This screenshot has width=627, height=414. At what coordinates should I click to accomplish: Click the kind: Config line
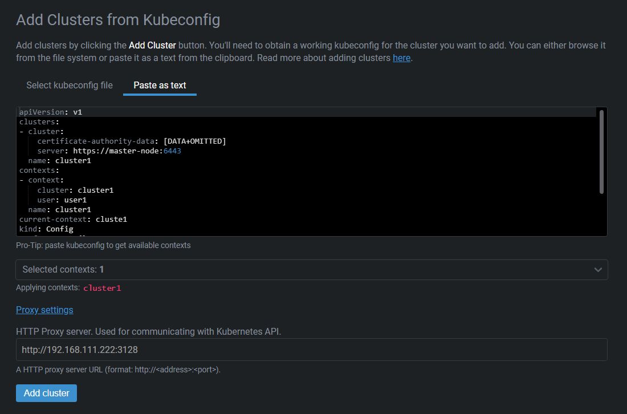(46, 229)
